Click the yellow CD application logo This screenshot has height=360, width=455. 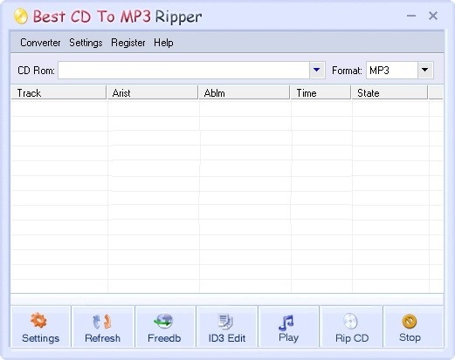[21, 17]
